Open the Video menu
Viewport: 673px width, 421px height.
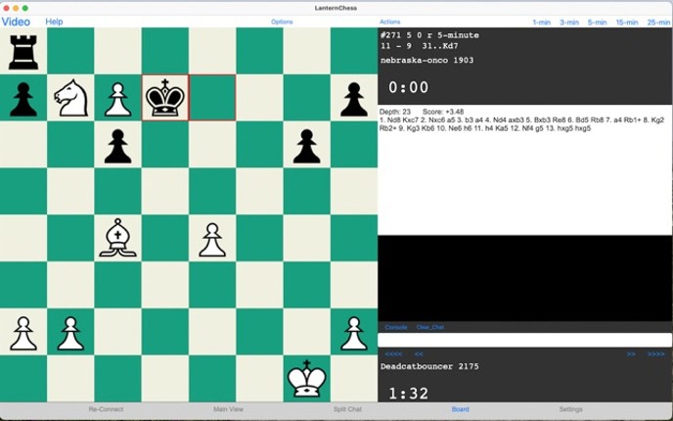(16, 22)
